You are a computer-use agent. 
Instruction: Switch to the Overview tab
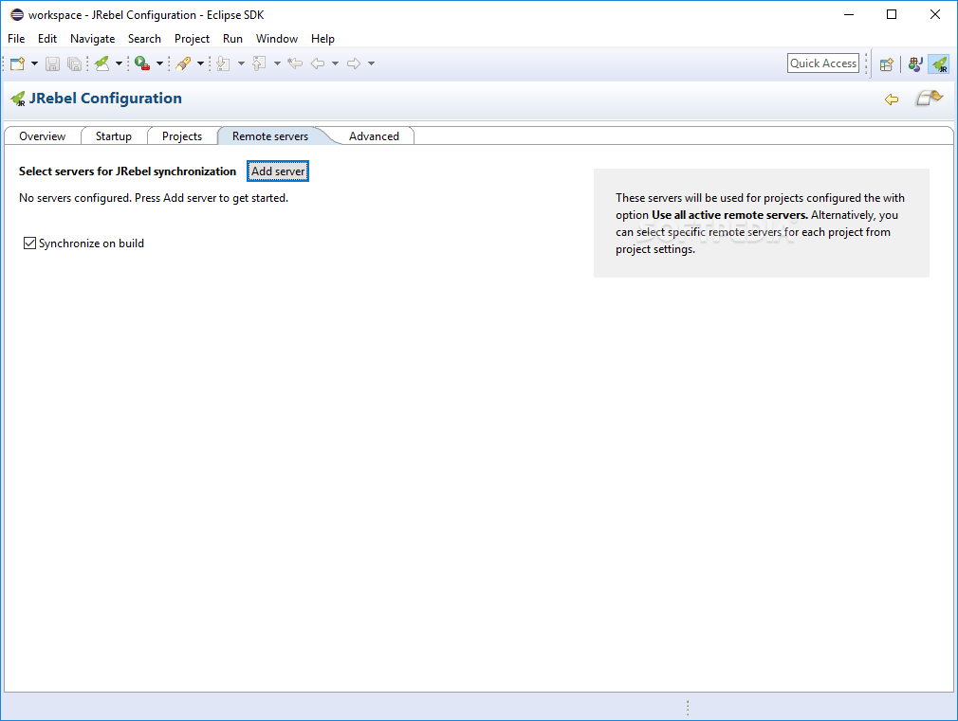click(42, 136)
